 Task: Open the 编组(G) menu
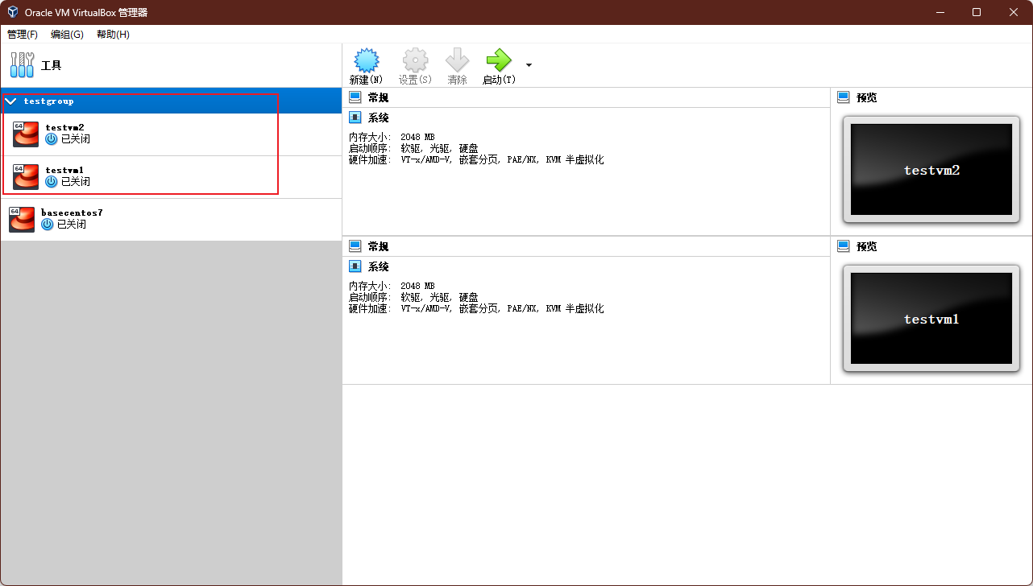coord(67,35)
